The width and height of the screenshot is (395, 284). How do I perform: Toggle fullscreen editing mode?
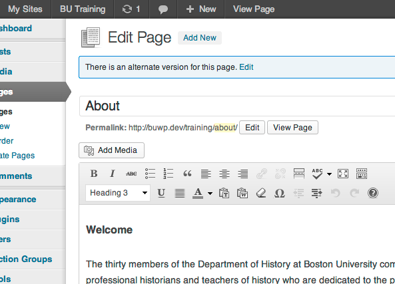343,174
